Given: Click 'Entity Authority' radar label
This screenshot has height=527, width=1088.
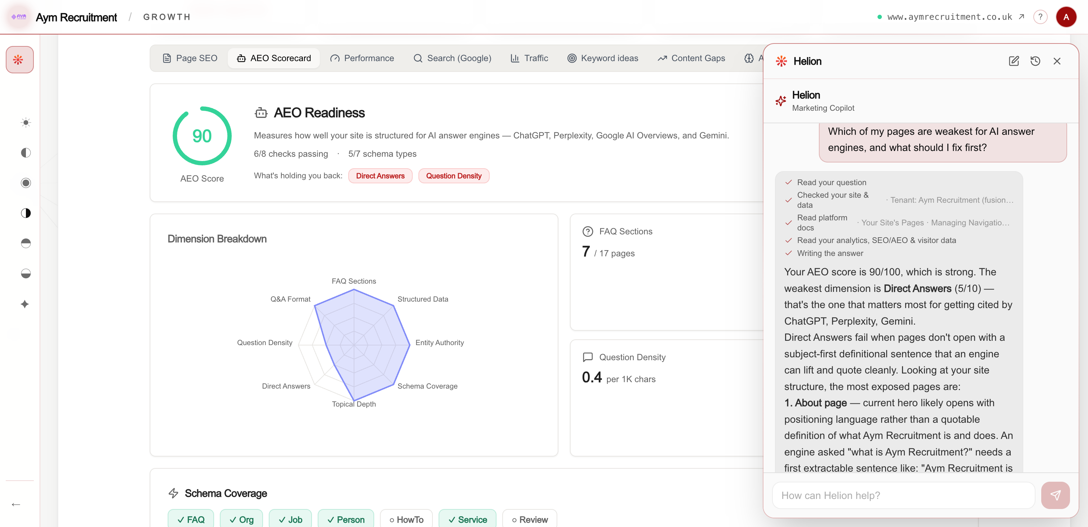Looking at the screenshot, I should coord(439,343).
